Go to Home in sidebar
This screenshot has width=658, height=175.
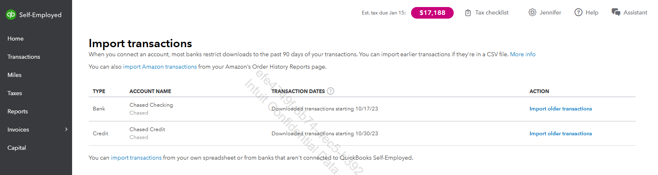15,38
